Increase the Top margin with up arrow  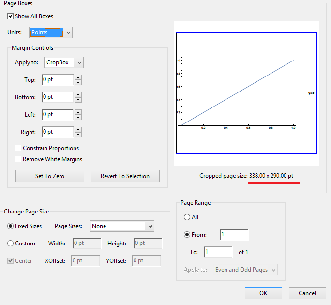coord(78,77)
